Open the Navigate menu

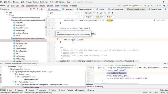tap(16, 2)
